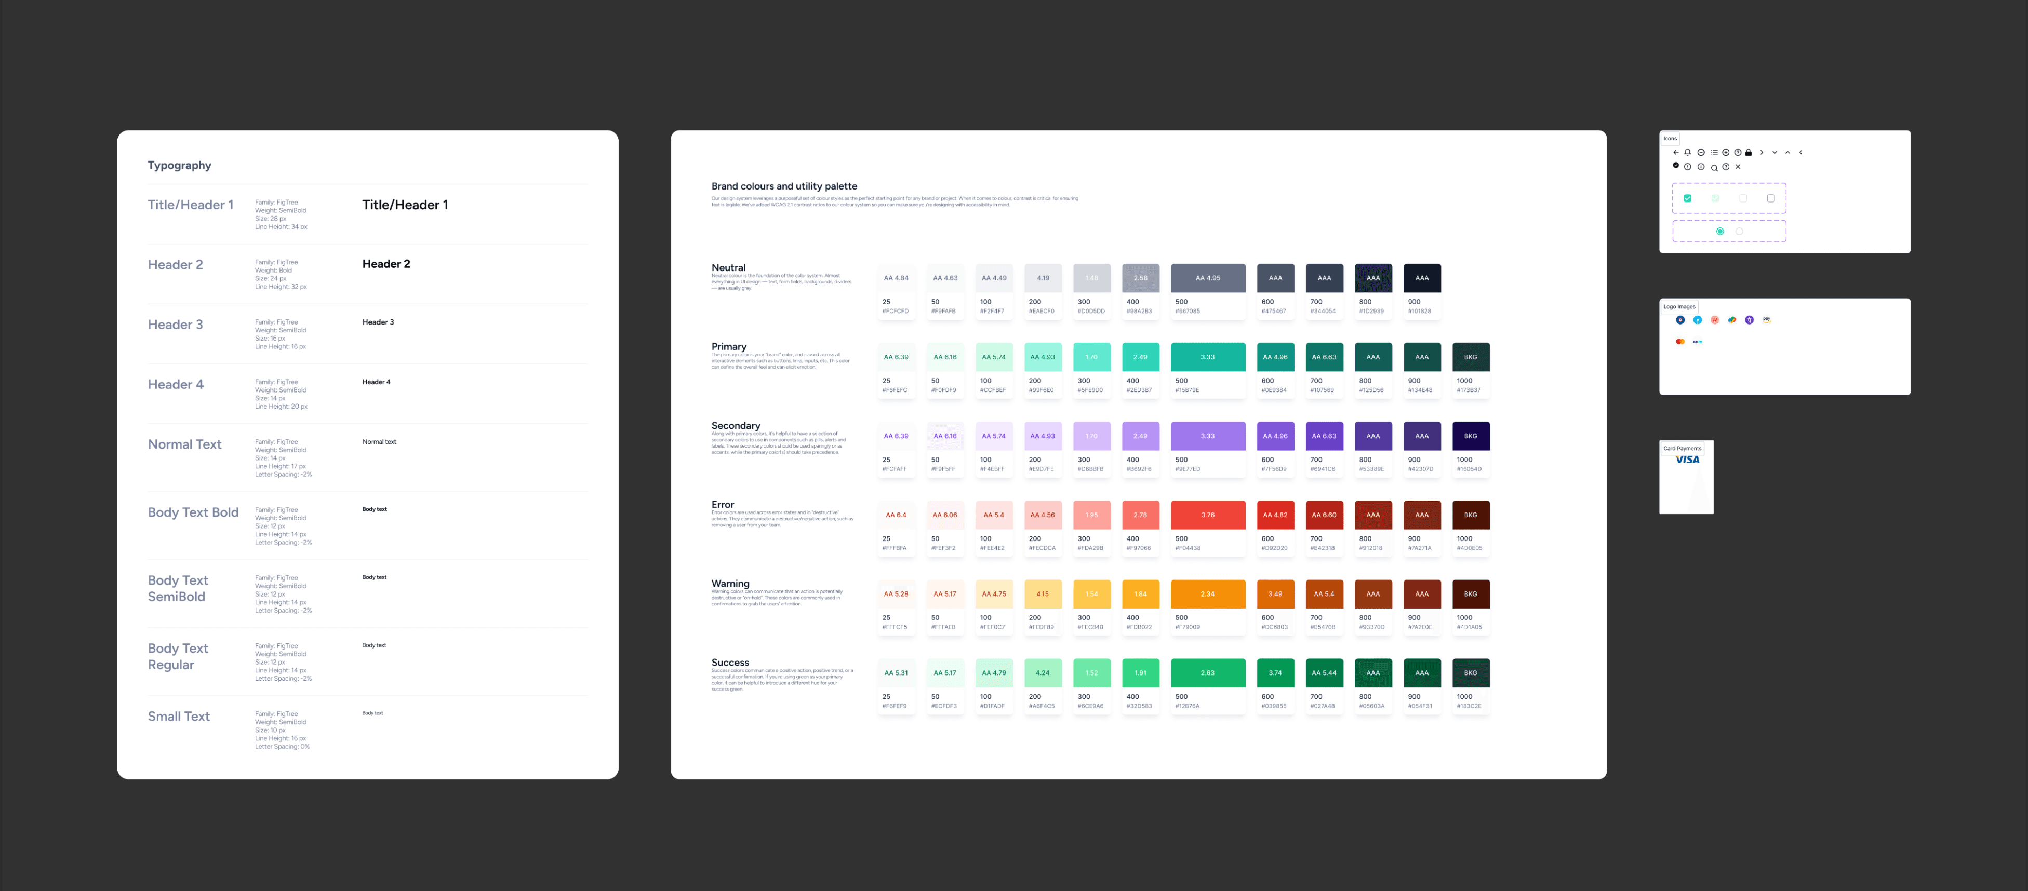Click the chevron-up icon
The width and height of the screenshot is (2028, 891).
[x=1788, y=153]
